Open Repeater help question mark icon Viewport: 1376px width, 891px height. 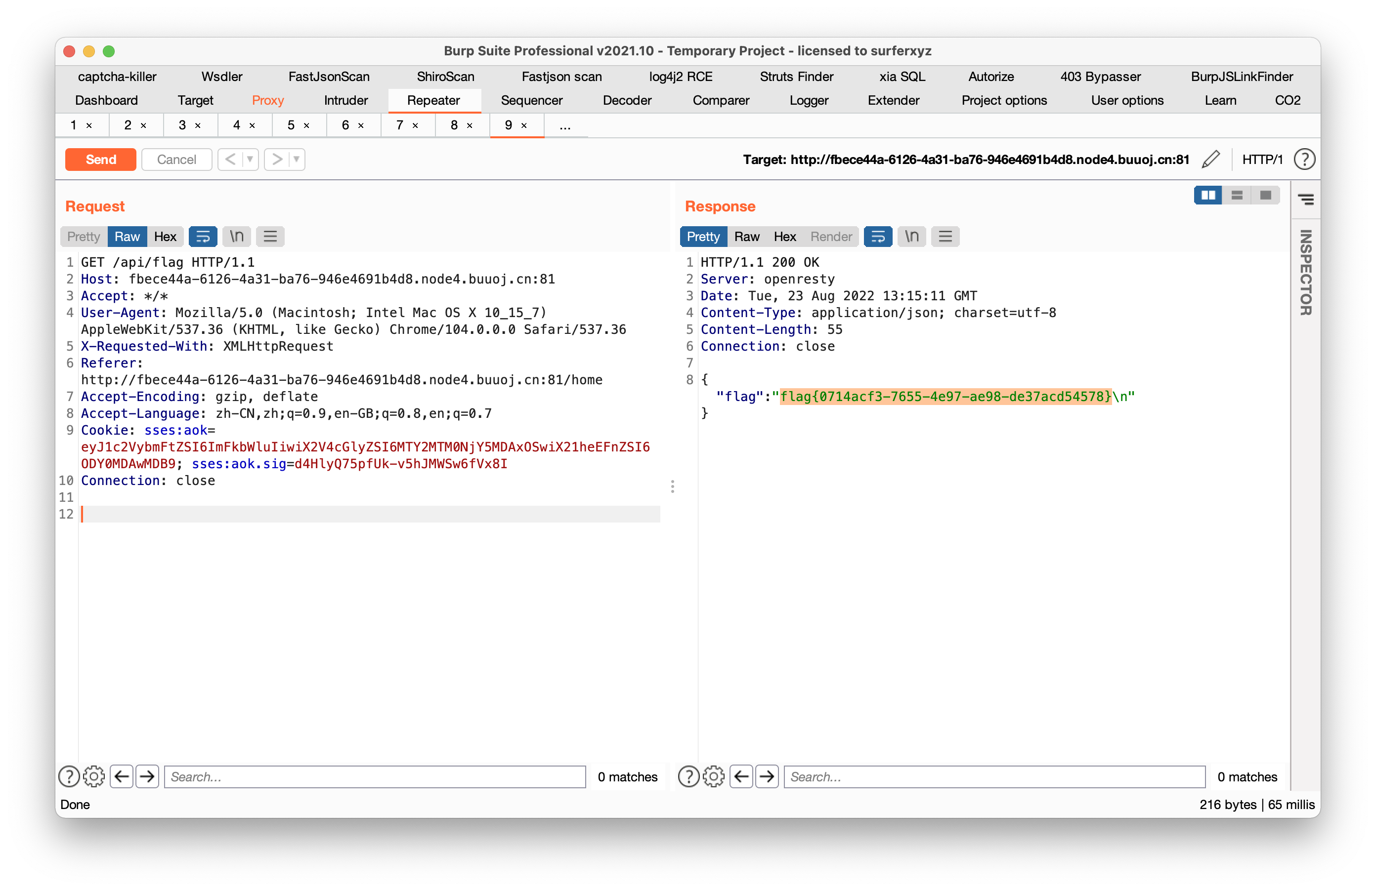point(1304,160)
